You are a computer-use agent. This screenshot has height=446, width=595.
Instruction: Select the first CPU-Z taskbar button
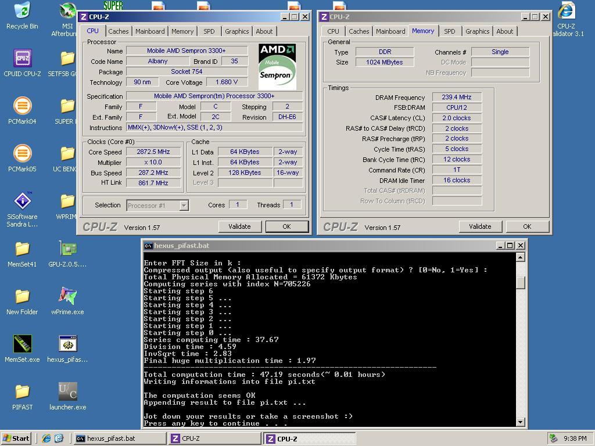(x=215, y=438)
